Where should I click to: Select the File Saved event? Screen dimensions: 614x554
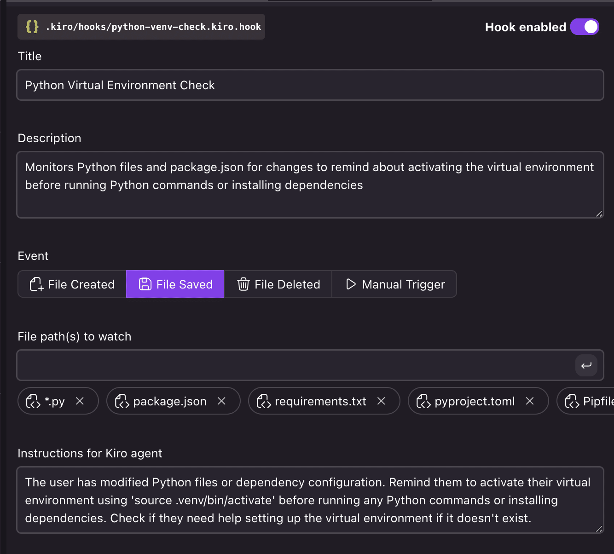tap(175, 284)
